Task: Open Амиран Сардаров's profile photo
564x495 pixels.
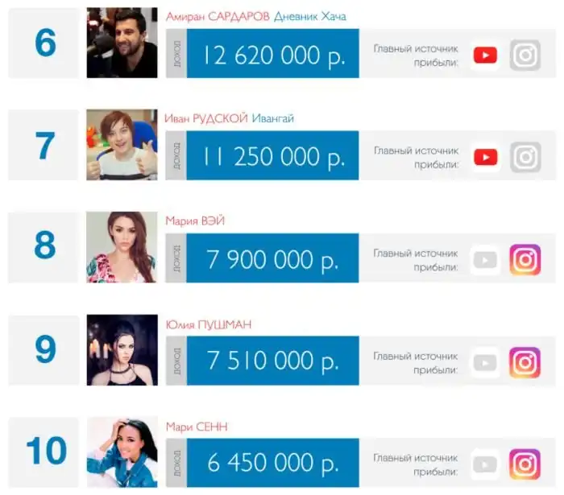Action: 122,43
